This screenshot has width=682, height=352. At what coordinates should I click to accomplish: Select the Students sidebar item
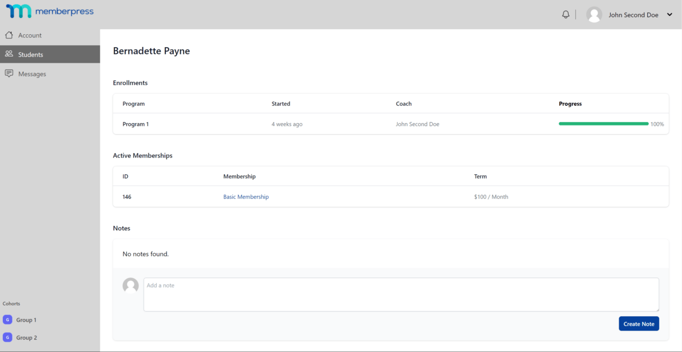pyautogui.click(x=50, y=54)
